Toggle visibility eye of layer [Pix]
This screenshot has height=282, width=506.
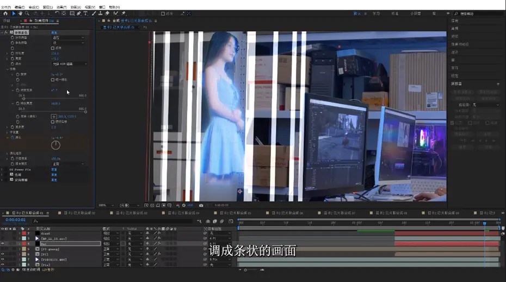[x=3, y=265]
